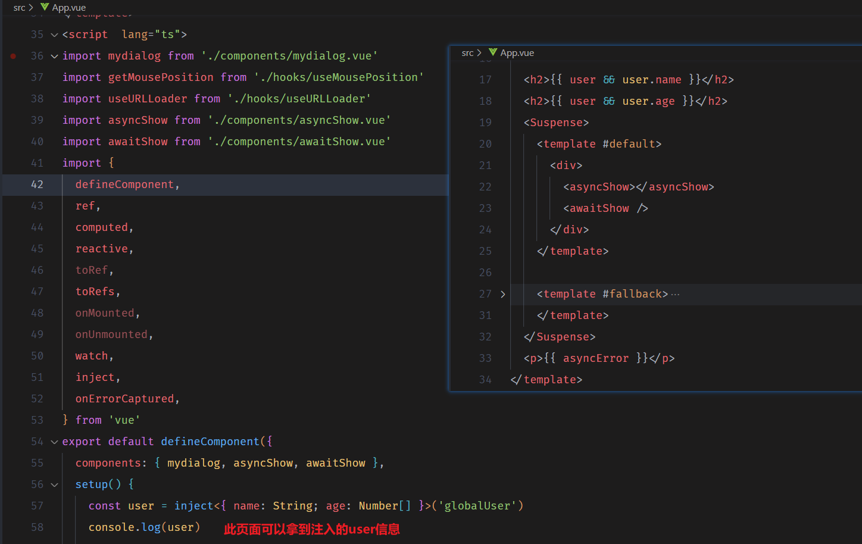This screenshot has width=862, height=544.
Task: Click the 'reactive,' import on line 45
Action: pyautogui.click(x=104, y=249)
